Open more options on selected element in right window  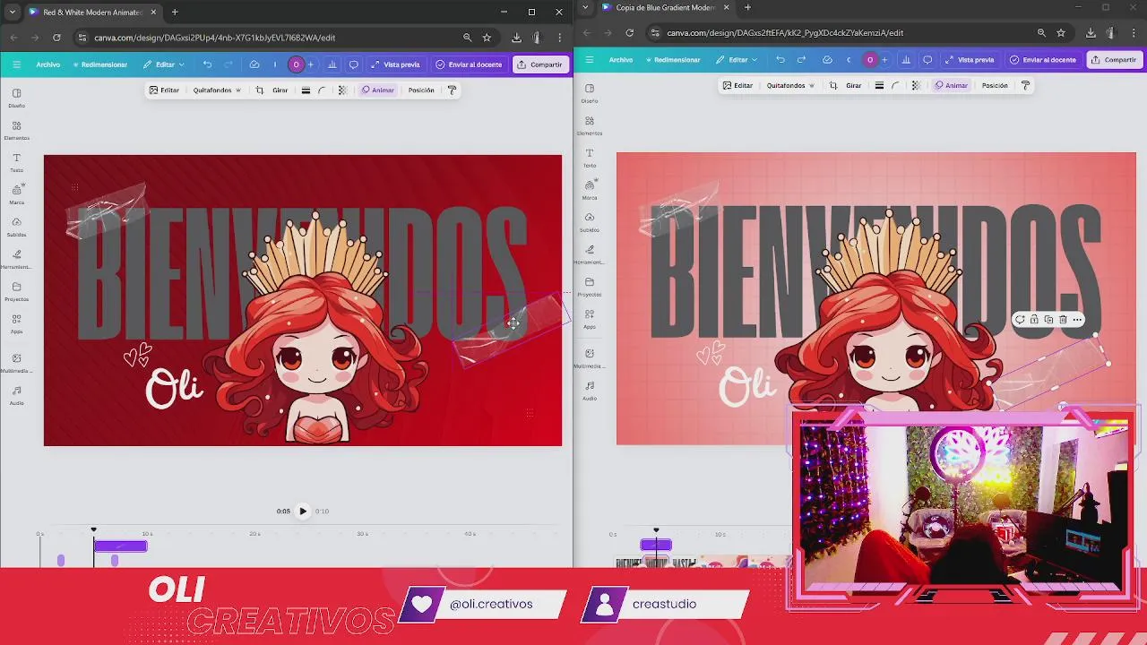(1077, 320)
